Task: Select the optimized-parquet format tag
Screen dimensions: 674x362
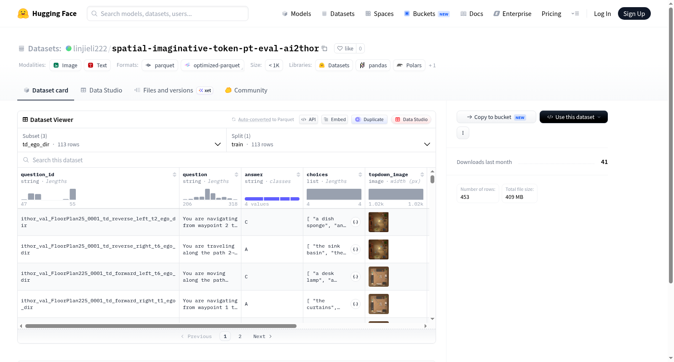Action: point(212,65)
